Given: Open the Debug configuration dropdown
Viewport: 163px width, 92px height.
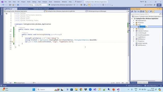Looking at the screenshot, I should [32, 5].
